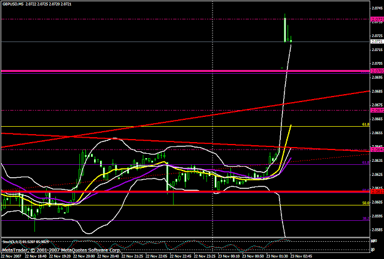
Task: Click the 22 Nov 21:25 time label
Action: pyautogui.click(x=131, y=256)
